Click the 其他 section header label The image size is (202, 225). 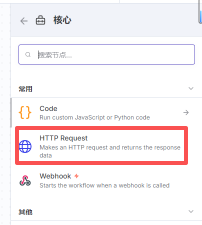pyautogui.click(x=25, y=212)
